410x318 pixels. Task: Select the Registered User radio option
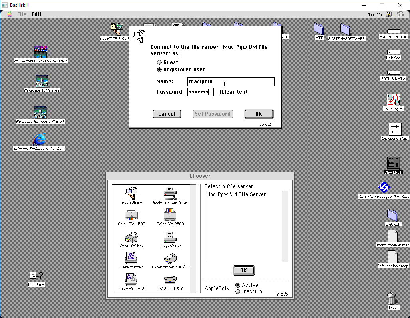(159, 70)
